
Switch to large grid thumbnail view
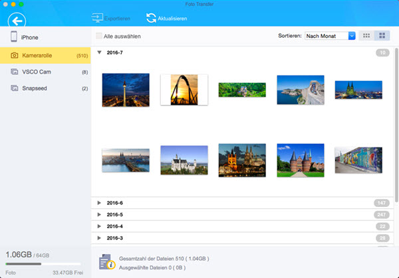coord(382,36)
